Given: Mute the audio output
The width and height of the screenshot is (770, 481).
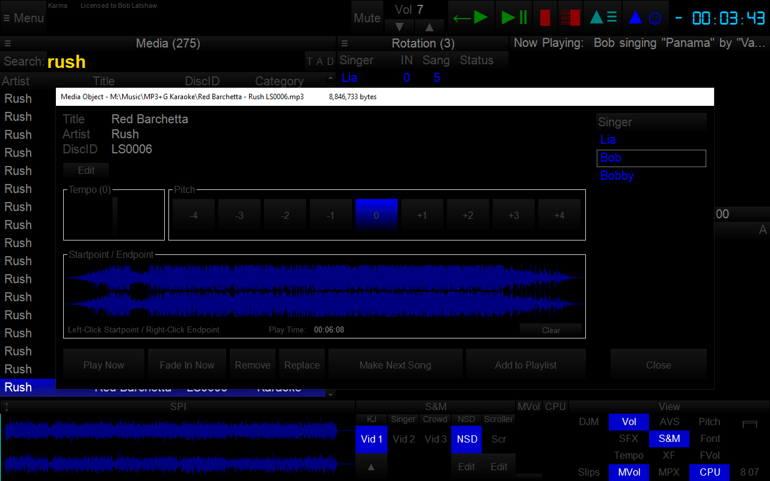Looking at the screenshot, I should point(367,17).
